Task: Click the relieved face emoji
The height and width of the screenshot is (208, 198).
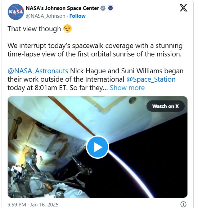Action: click(x=67, y=29)
